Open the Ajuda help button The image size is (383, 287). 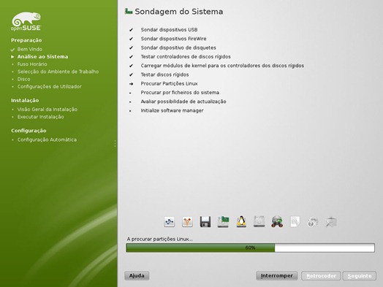137,276
